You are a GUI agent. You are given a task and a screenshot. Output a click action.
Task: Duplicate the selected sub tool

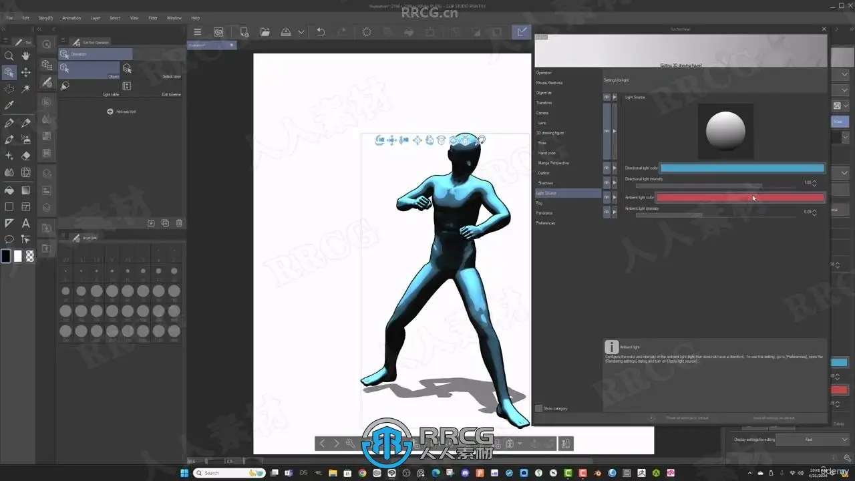click(x=165, y=223)
